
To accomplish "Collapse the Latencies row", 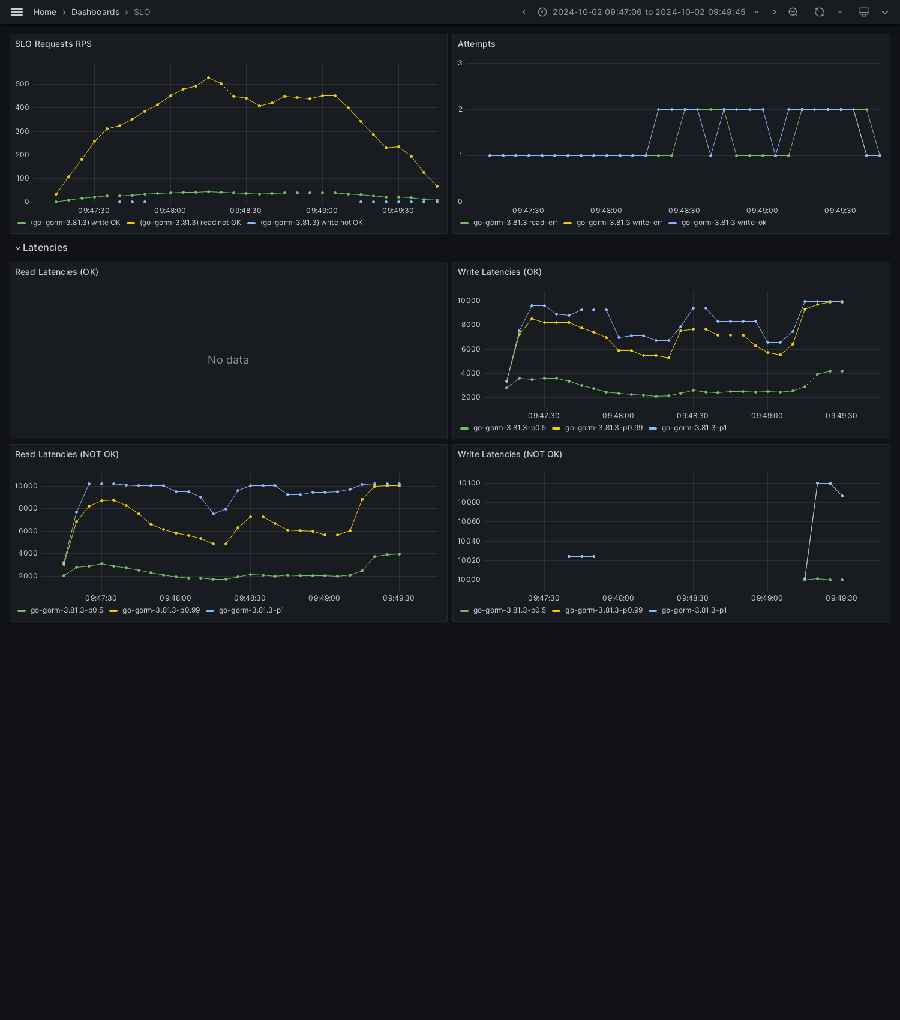I will click(41, 248).
